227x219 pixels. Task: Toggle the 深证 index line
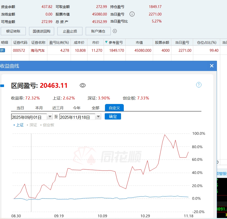pos(32,125)
